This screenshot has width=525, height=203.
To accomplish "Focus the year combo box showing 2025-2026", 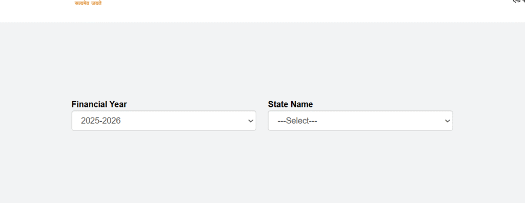I will click(164, 121).
